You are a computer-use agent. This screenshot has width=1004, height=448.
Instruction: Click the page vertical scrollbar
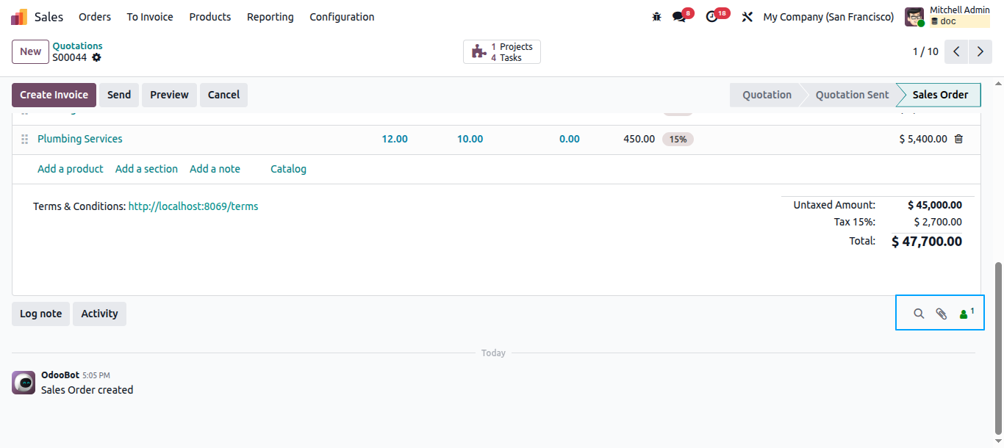click(998, 347)
